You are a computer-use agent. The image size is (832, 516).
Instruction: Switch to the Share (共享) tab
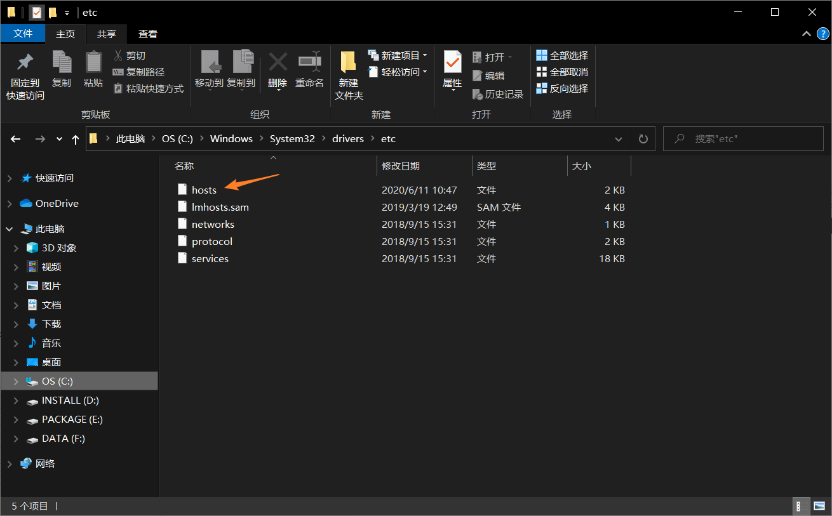pos(107,34)
